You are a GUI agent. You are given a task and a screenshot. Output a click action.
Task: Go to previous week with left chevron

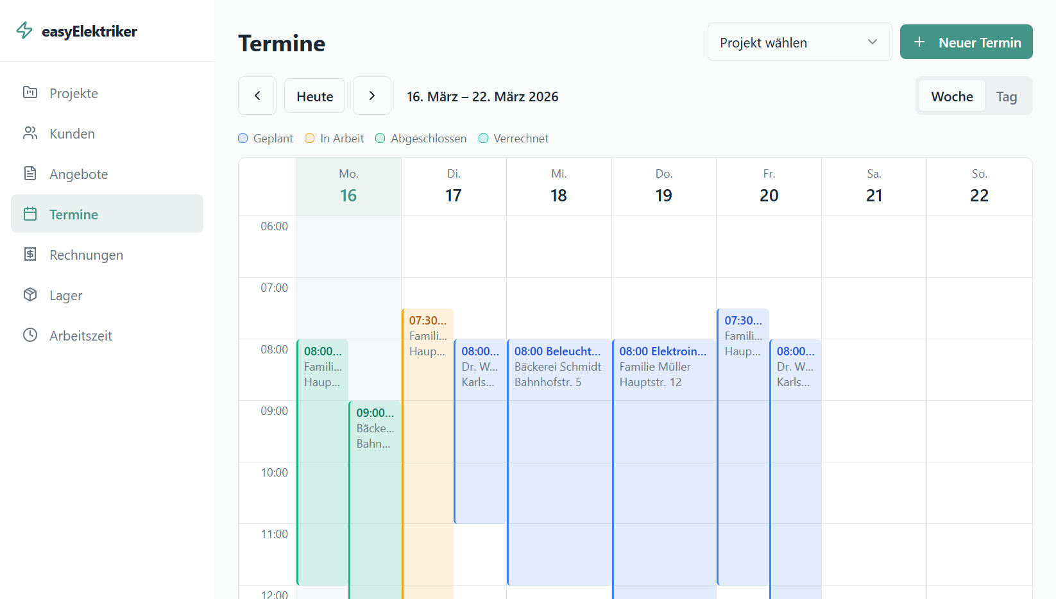pos(257,96)
